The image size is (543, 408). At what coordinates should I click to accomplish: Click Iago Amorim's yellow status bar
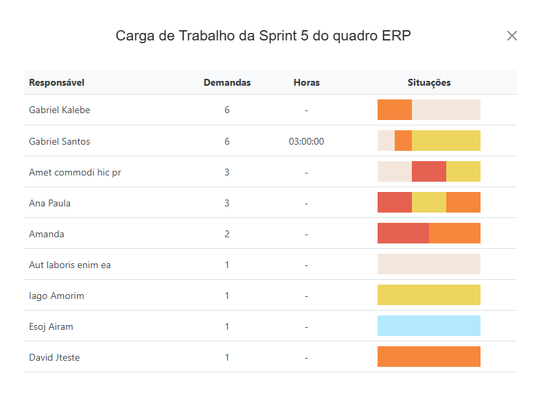click(429, 295)
